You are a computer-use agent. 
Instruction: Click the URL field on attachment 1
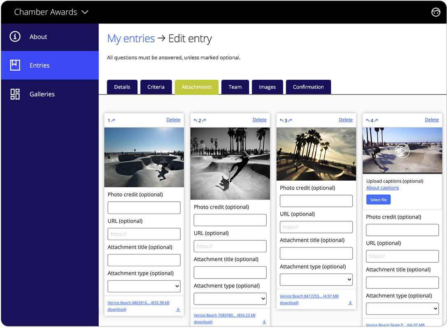144,234
